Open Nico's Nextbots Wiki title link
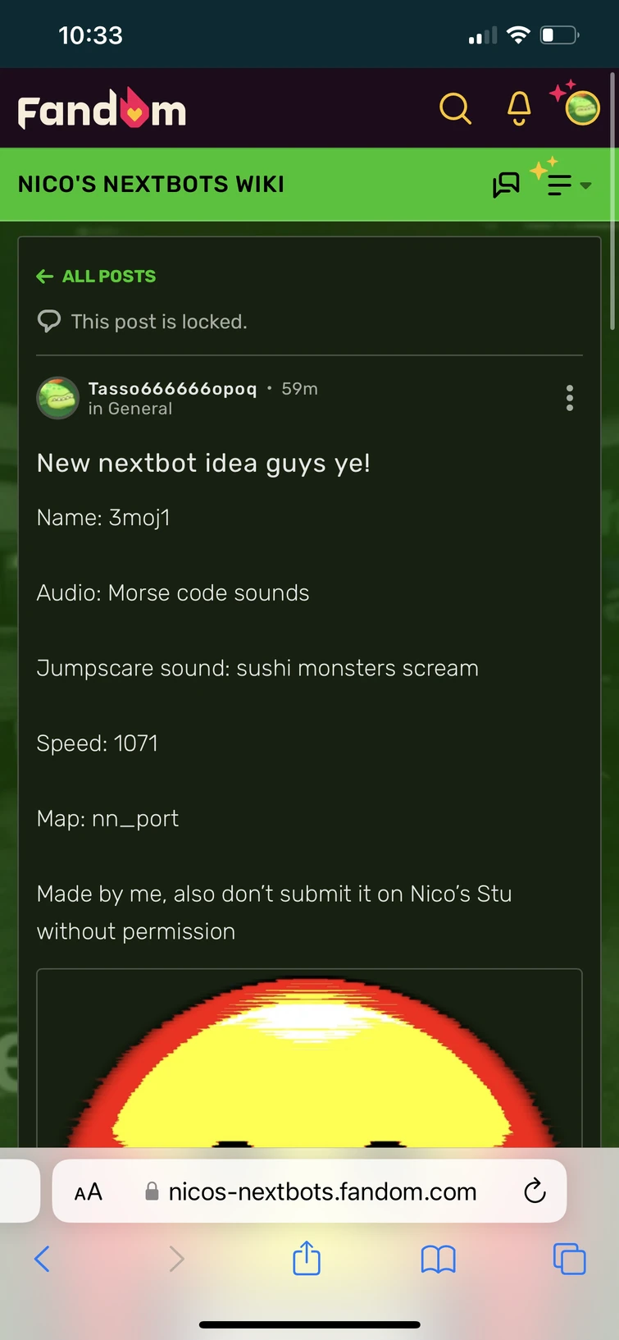Viewport: 619px width, 1340px height. [151, 184]
